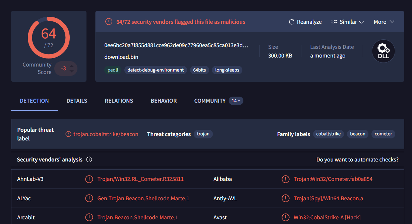
Task: Click the Trojan:Win32/Cometer.fab0a854 detection
Action: pyautogui.click(x=333, y=179)
